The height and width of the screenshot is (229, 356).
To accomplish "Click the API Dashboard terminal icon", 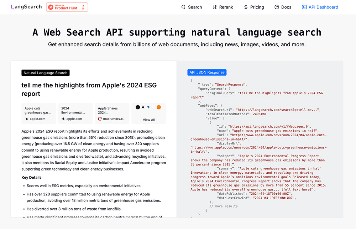I will point(304,7).
